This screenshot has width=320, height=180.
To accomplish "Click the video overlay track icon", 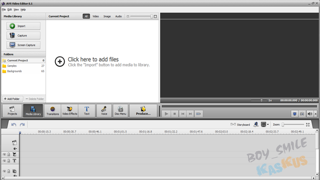I will pos(15,171).
